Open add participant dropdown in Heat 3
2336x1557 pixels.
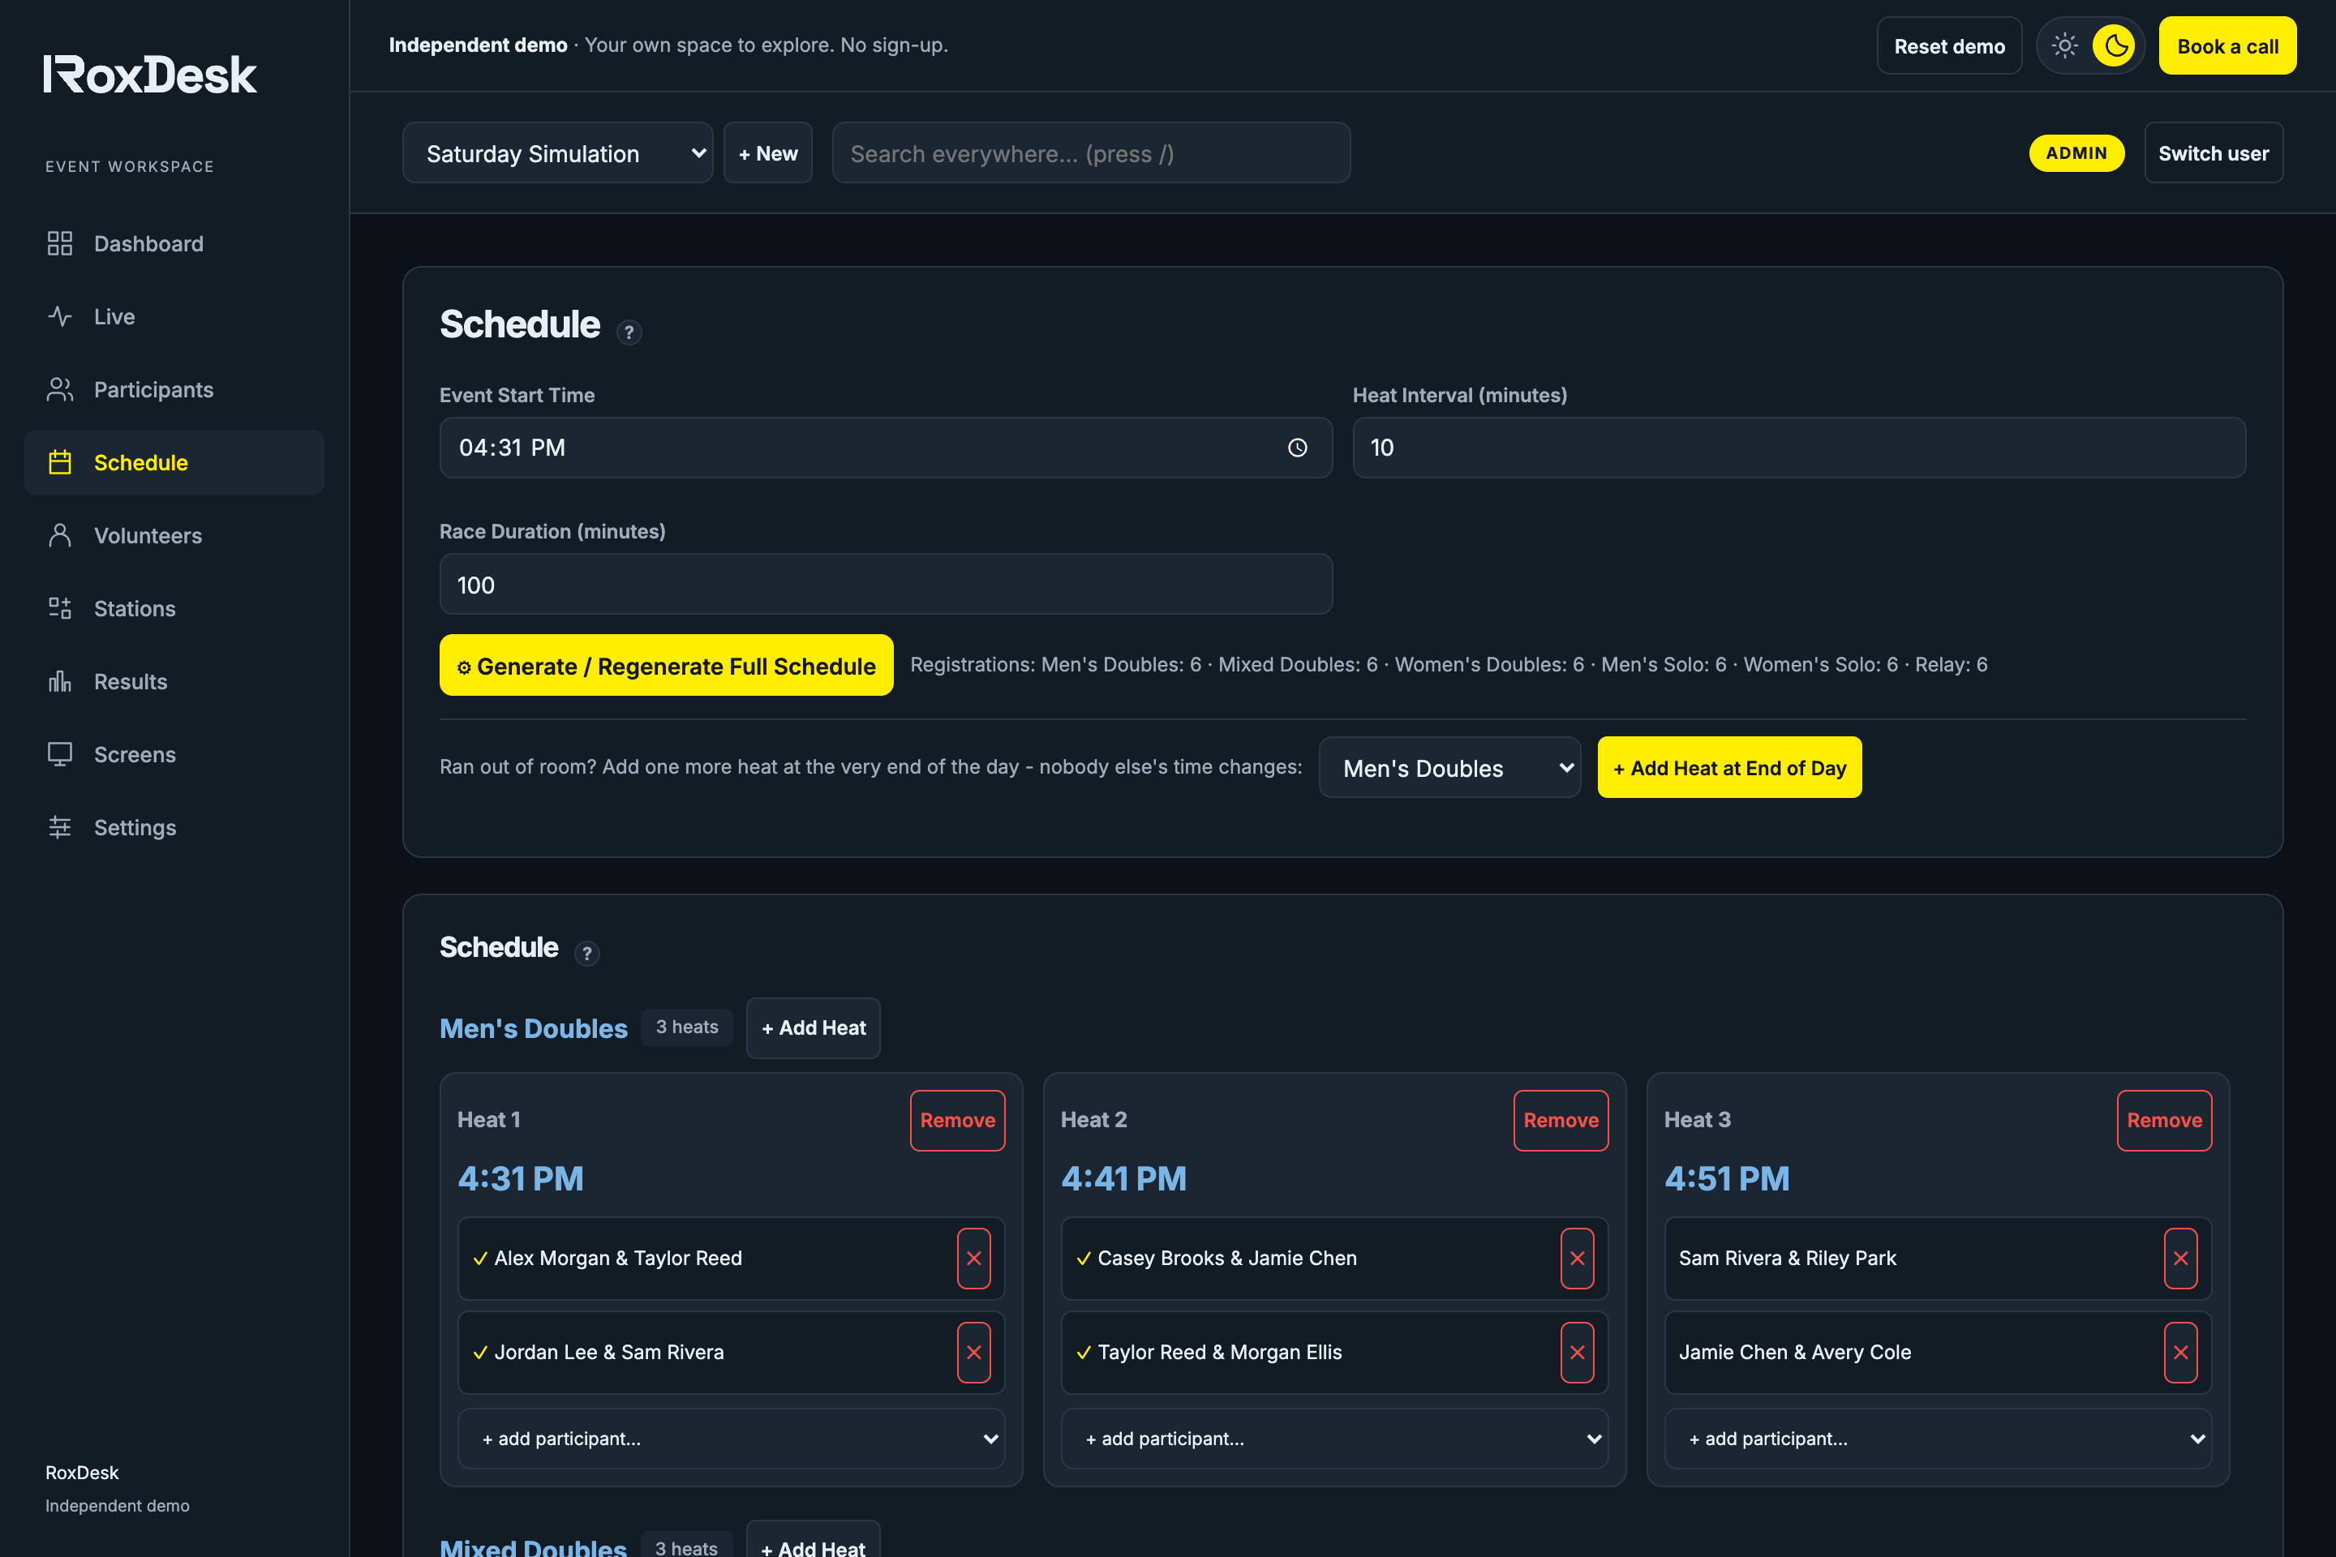point(1939,1439)
